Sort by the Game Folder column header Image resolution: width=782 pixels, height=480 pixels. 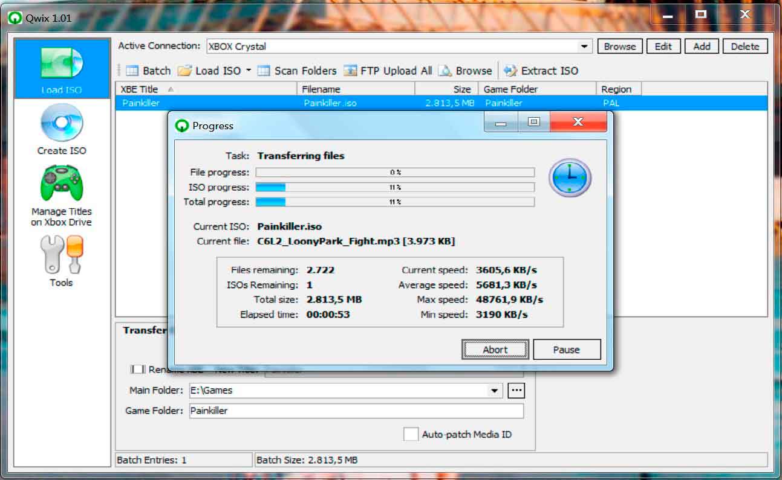[x=538, y=89]
